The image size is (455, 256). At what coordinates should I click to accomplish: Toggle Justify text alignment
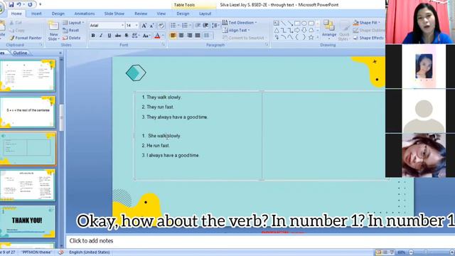(x=198, y=36)
